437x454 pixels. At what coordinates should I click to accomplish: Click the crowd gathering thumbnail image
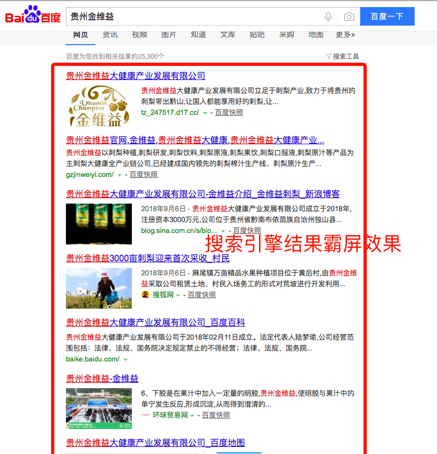tap(99, 408)
